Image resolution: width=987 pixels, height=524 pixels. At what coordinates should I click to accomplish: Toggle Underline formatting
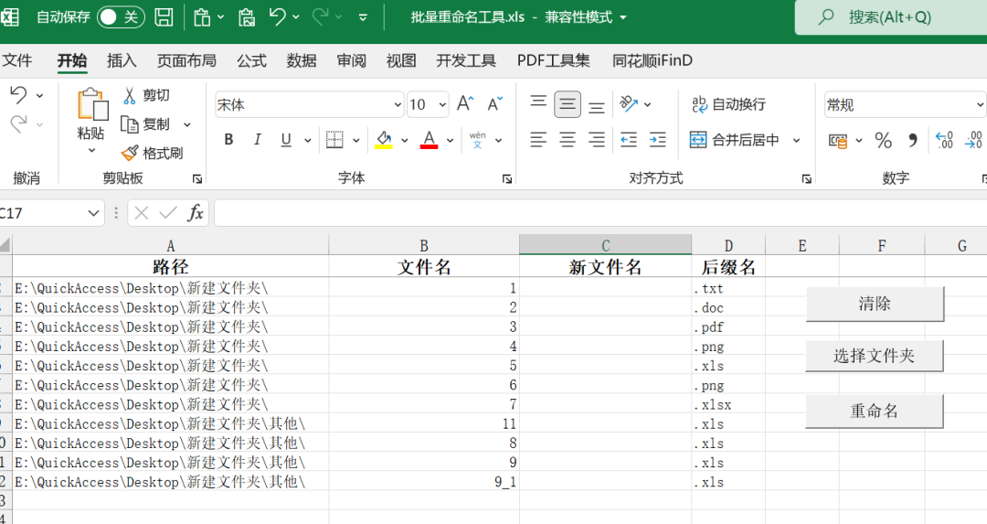(286, 140)
